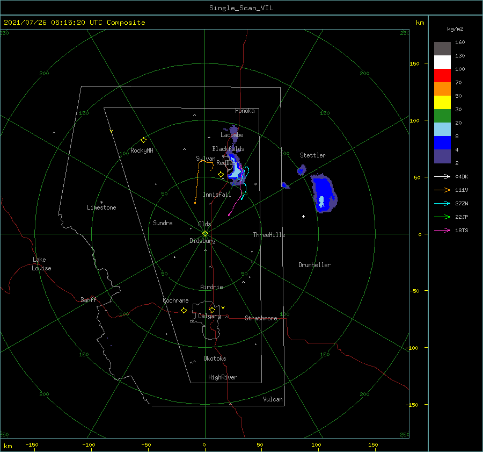This screenshot has width=483, height=452.
Task: Click the Lake Louise label
Action: click(x=41, y=264)
